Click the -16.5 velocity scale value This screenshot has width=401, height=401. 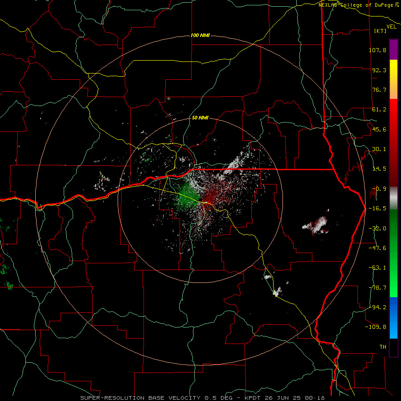377,209
